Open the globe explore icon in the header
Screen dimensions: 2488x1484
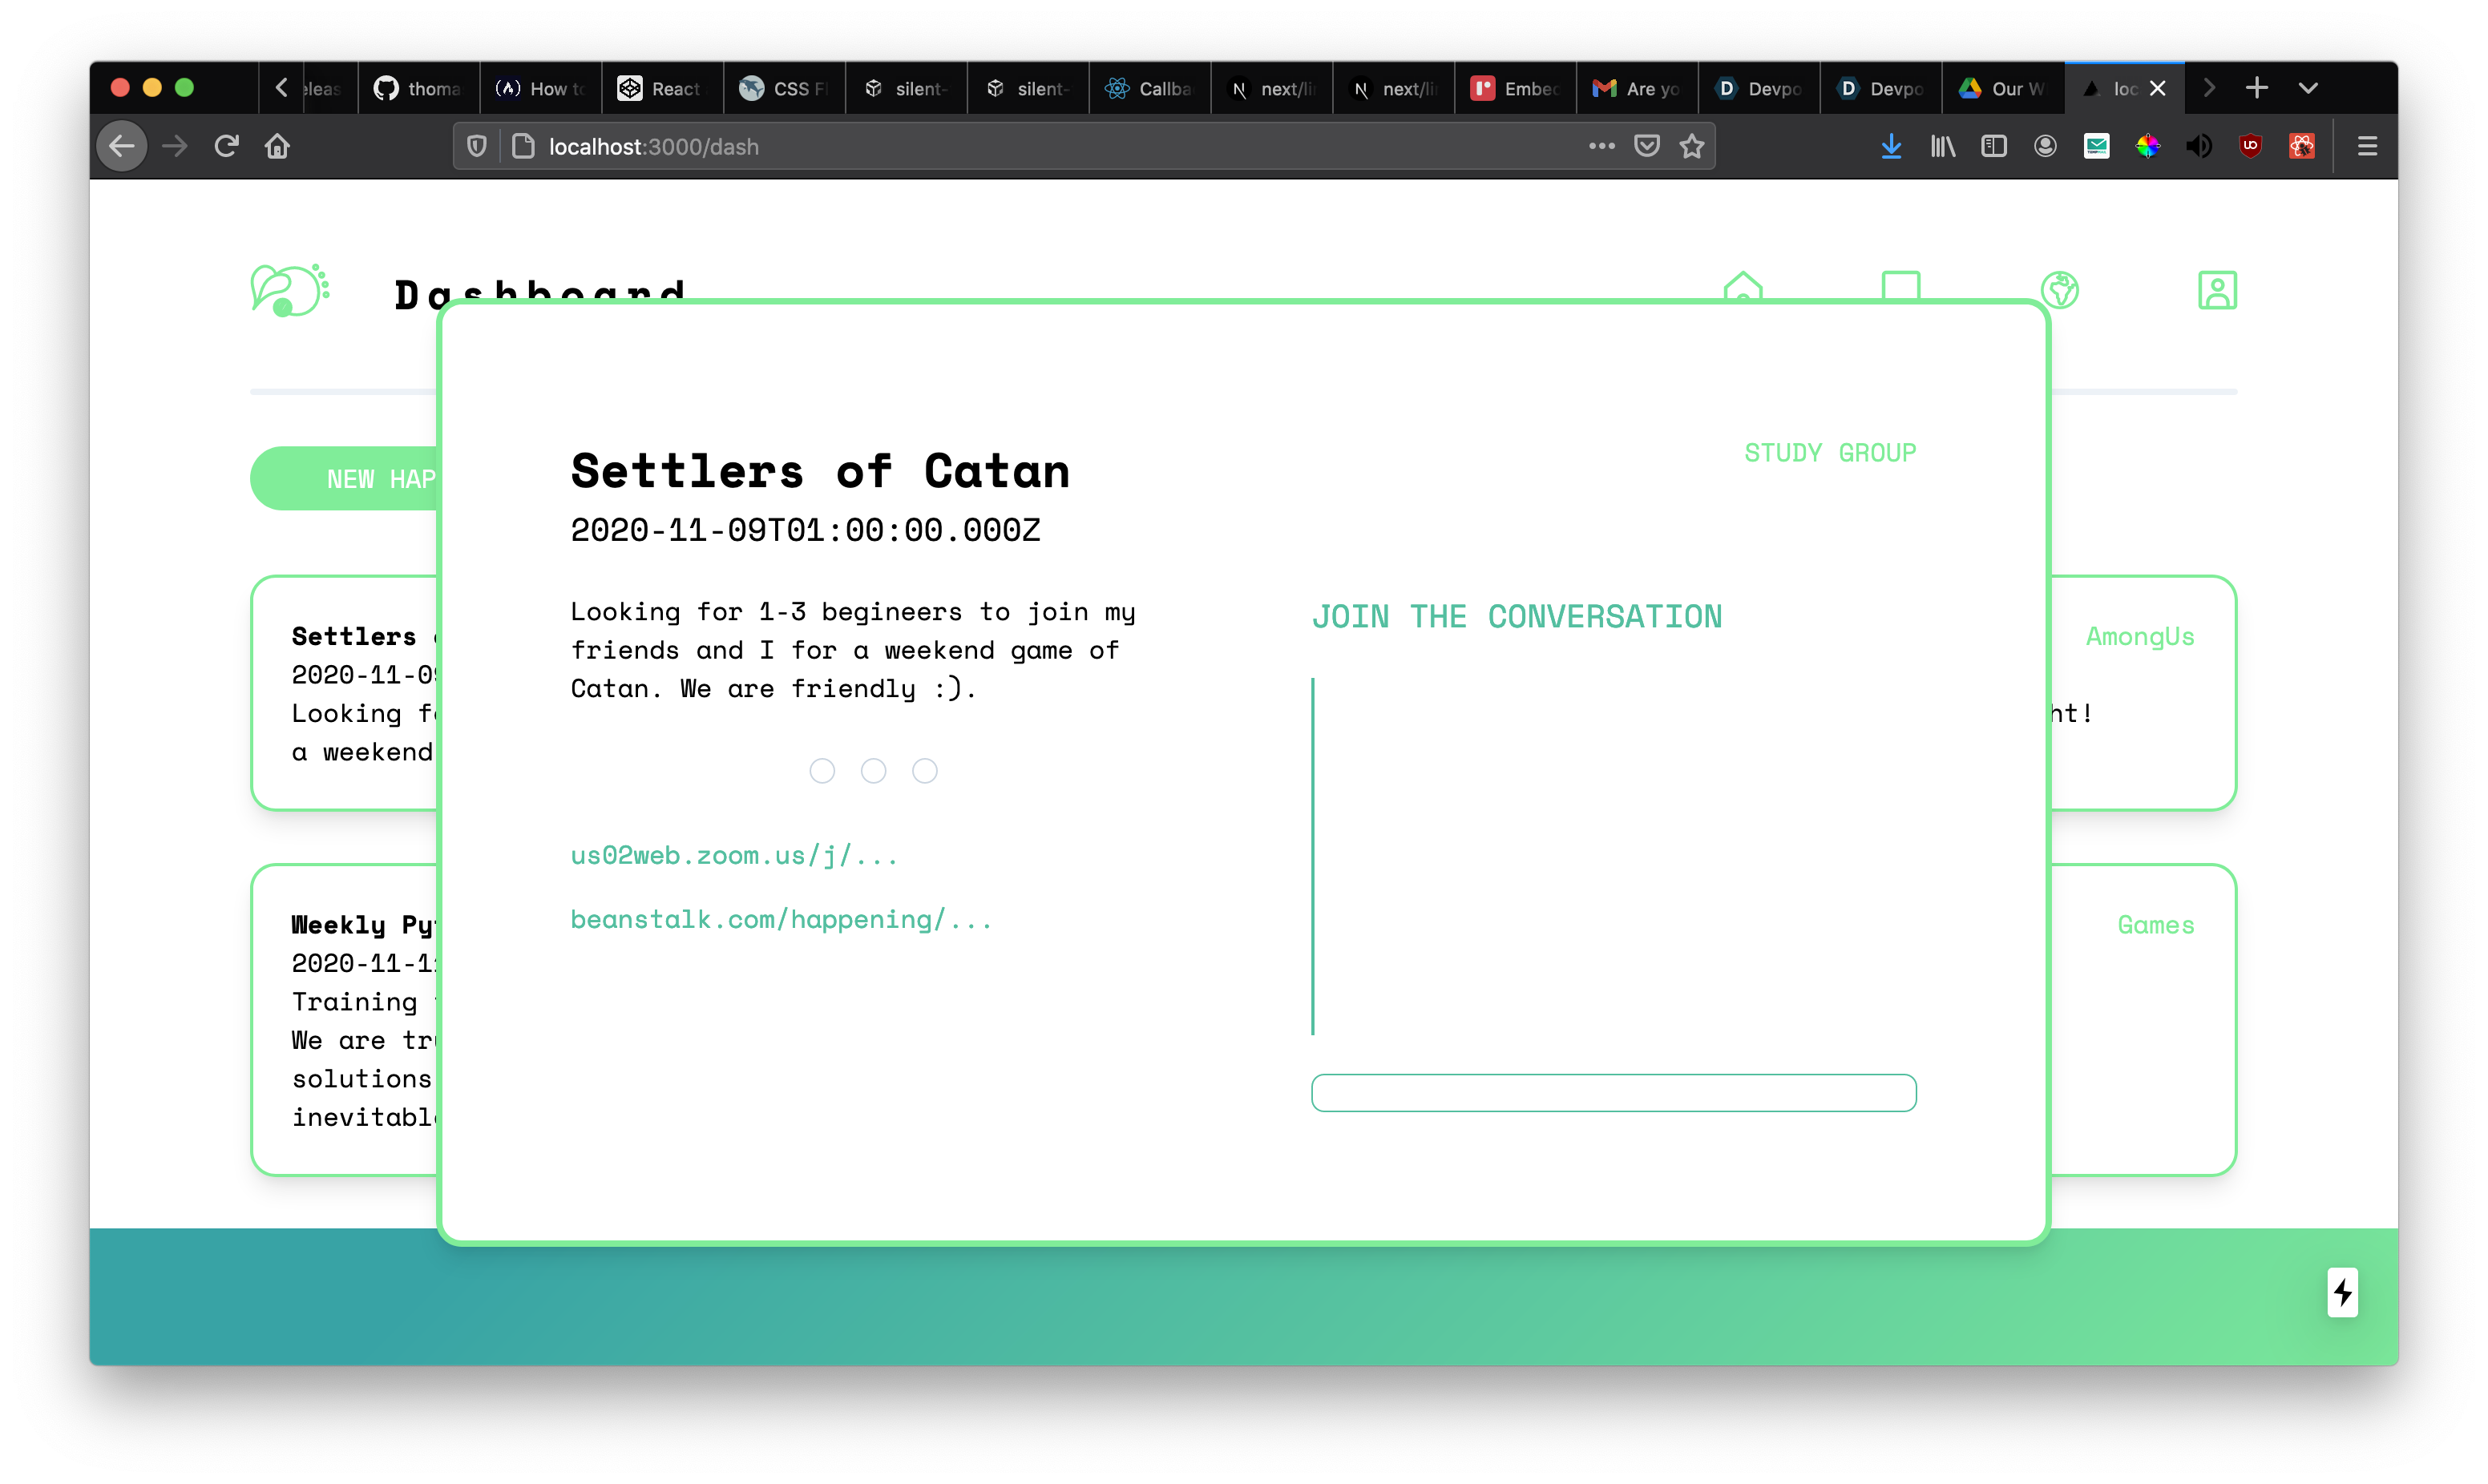tap(2059, 289)
